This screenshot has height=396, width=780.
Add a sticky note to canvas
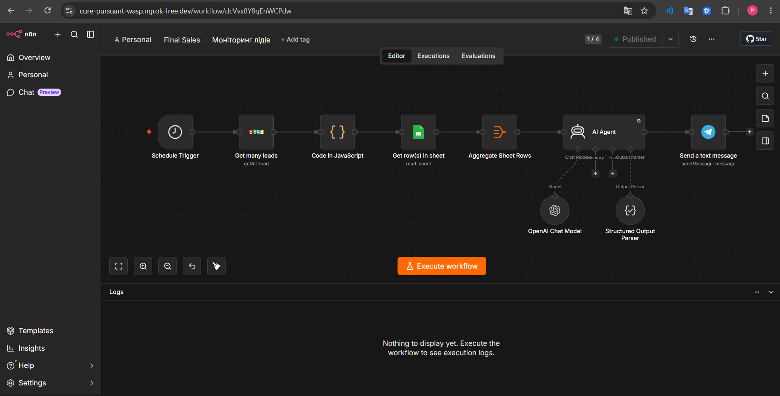point(765,118)
